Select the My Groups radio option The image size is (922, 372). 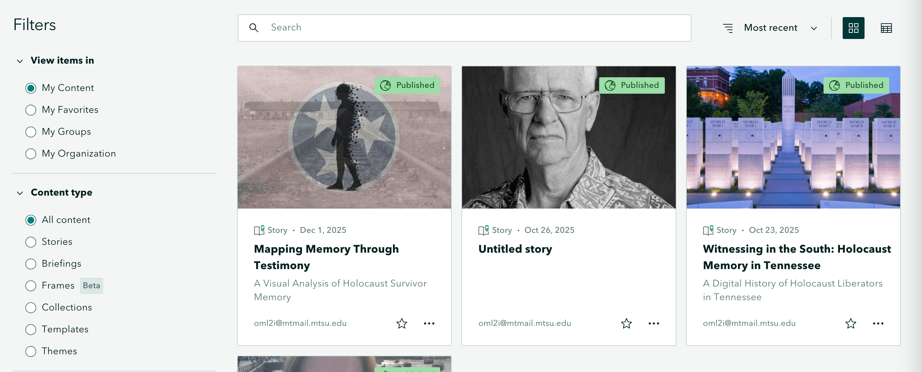(x=31, y=132)
